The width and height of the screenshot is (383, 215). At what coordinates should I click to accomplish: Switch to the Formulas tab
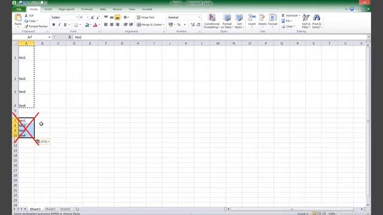(x=87, y=10)
